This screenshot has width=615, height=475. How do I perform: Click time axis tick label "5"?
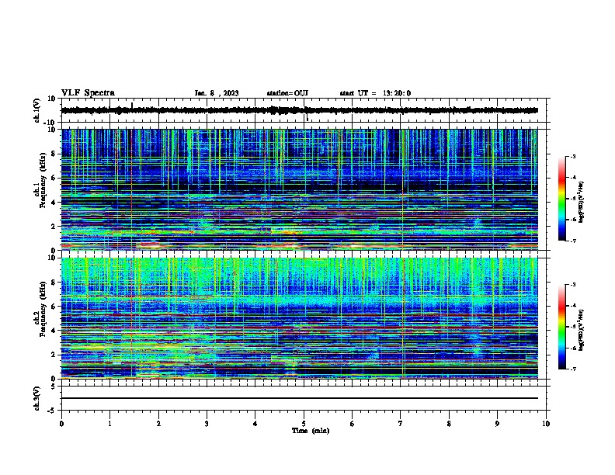coord(304,424)
